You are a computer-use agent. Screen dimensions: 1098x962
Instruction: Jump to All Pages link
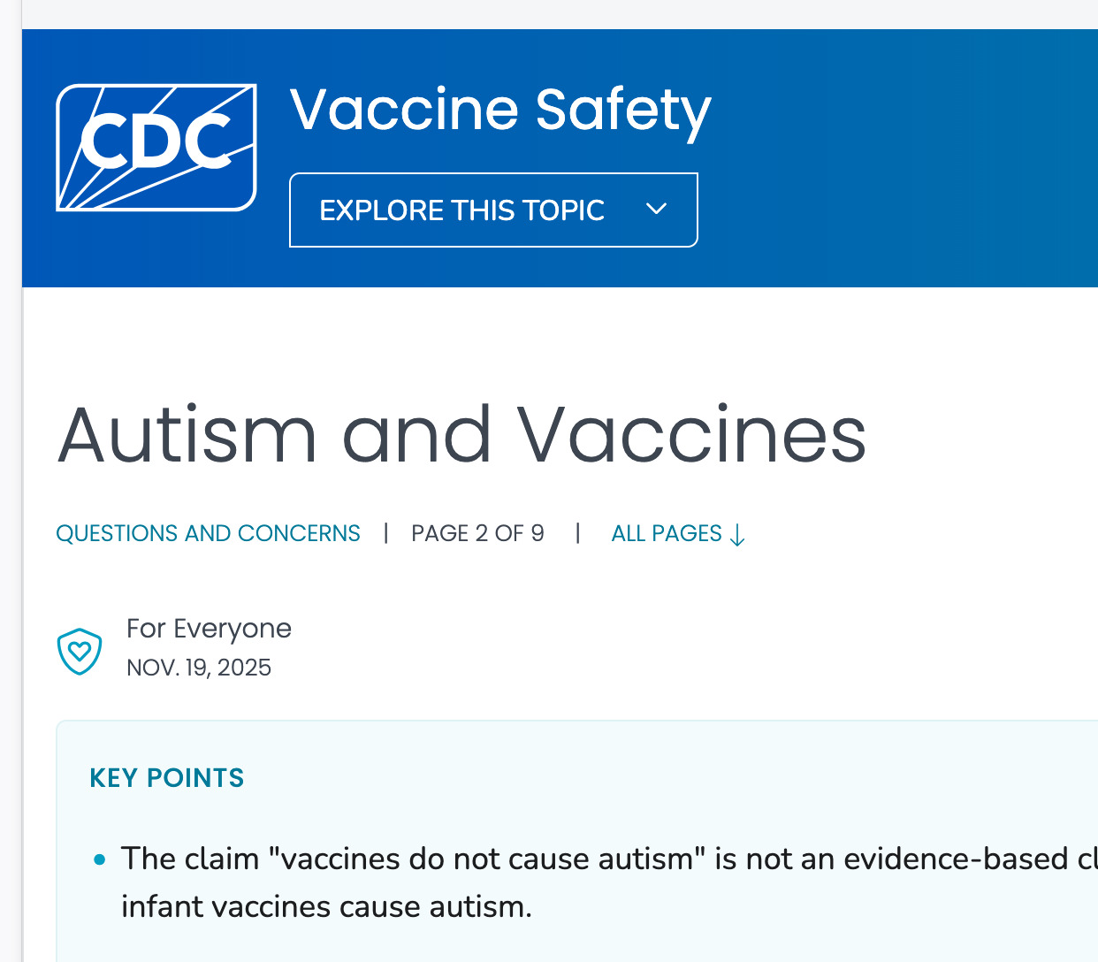667,533
